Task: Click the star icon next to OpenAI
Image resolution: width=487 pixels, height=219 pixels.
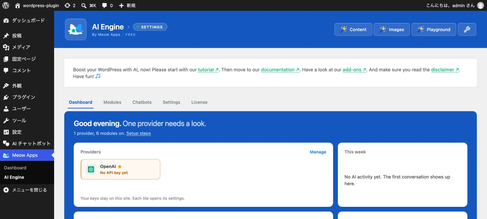Action: coord(120,166)
